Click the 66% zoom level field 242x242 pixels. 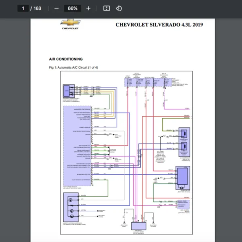[73, 8]
